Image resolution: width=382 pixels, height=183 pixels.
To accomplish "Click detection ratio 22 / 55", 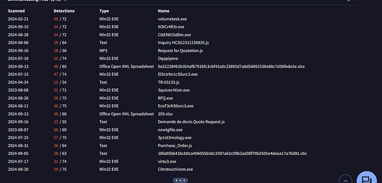I will point(60,122).
